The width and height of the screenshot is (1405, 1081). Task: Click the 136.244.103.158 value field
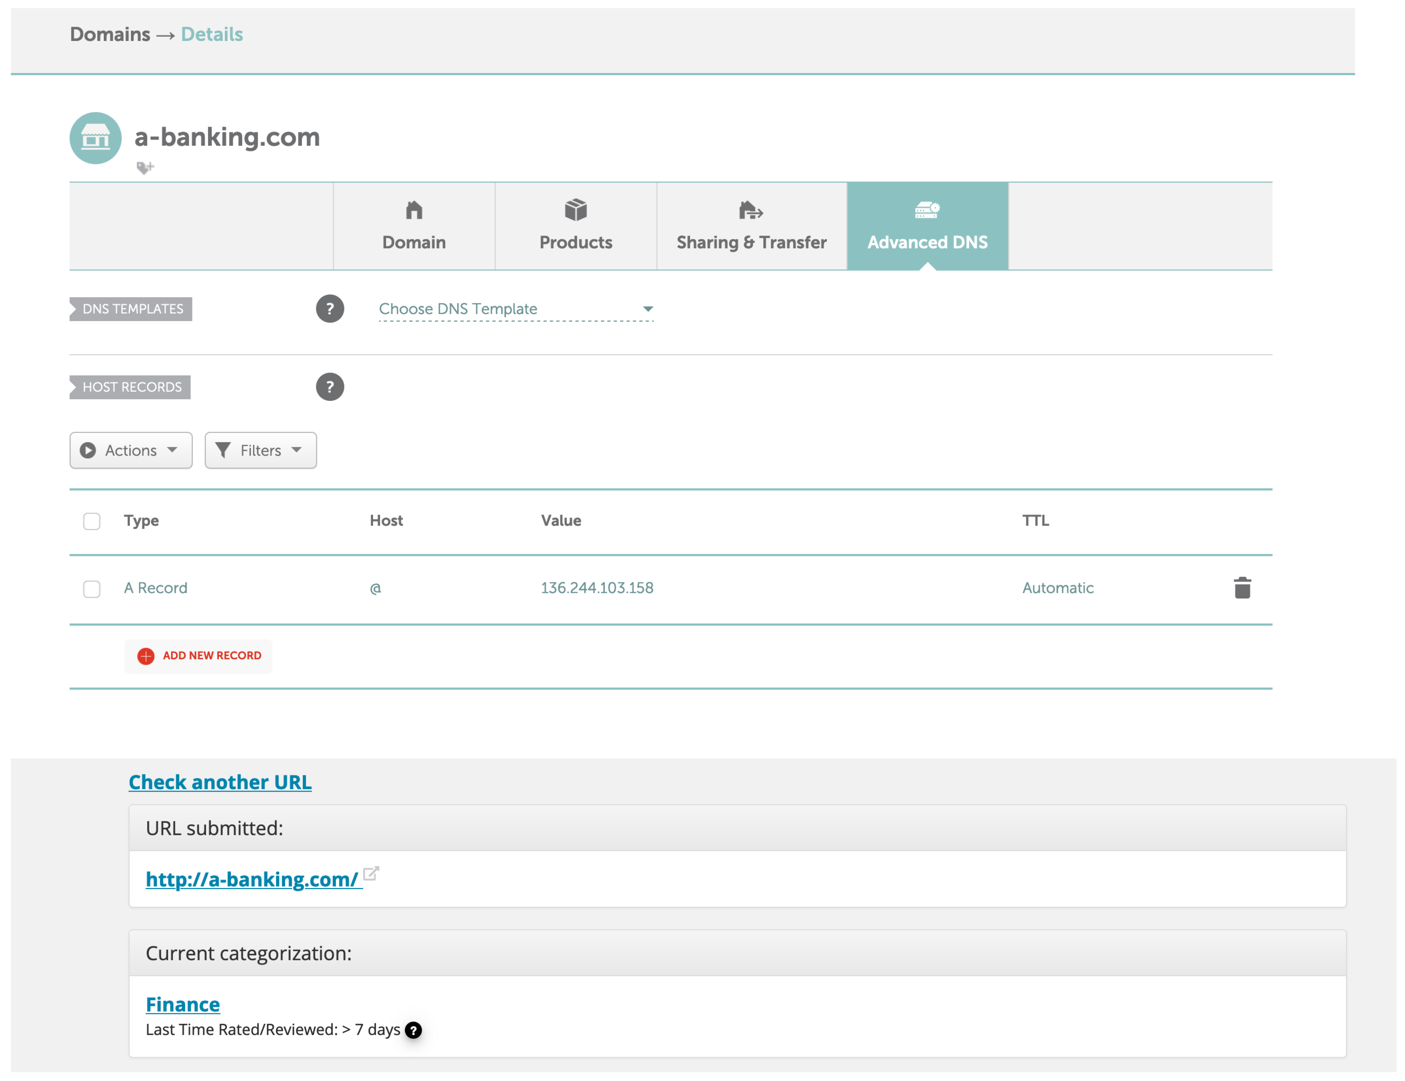coord(596,588)
